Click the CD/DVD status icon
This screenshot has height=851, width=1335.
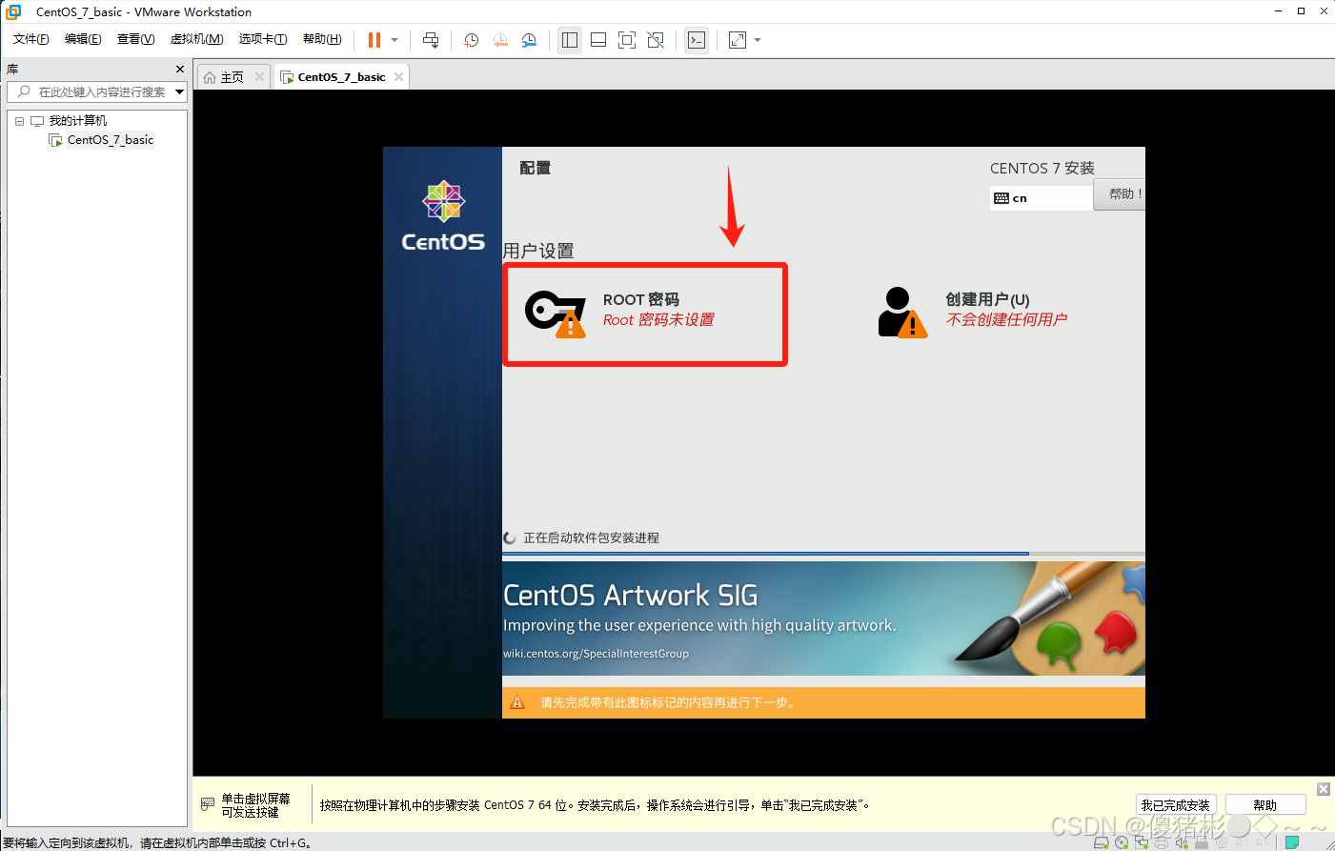(1122, 842)
